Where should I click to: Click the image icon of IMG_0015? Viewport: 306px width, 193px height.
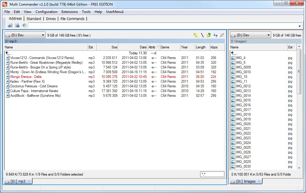(x=233, y=101)
